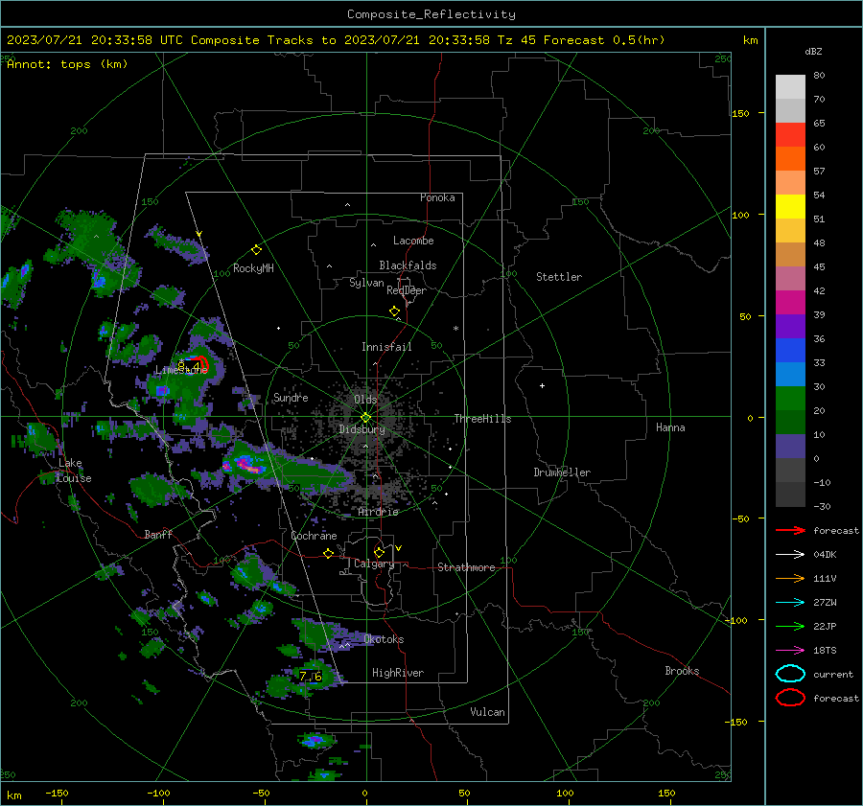Click the Okotoks label

(x=384, y=639)
